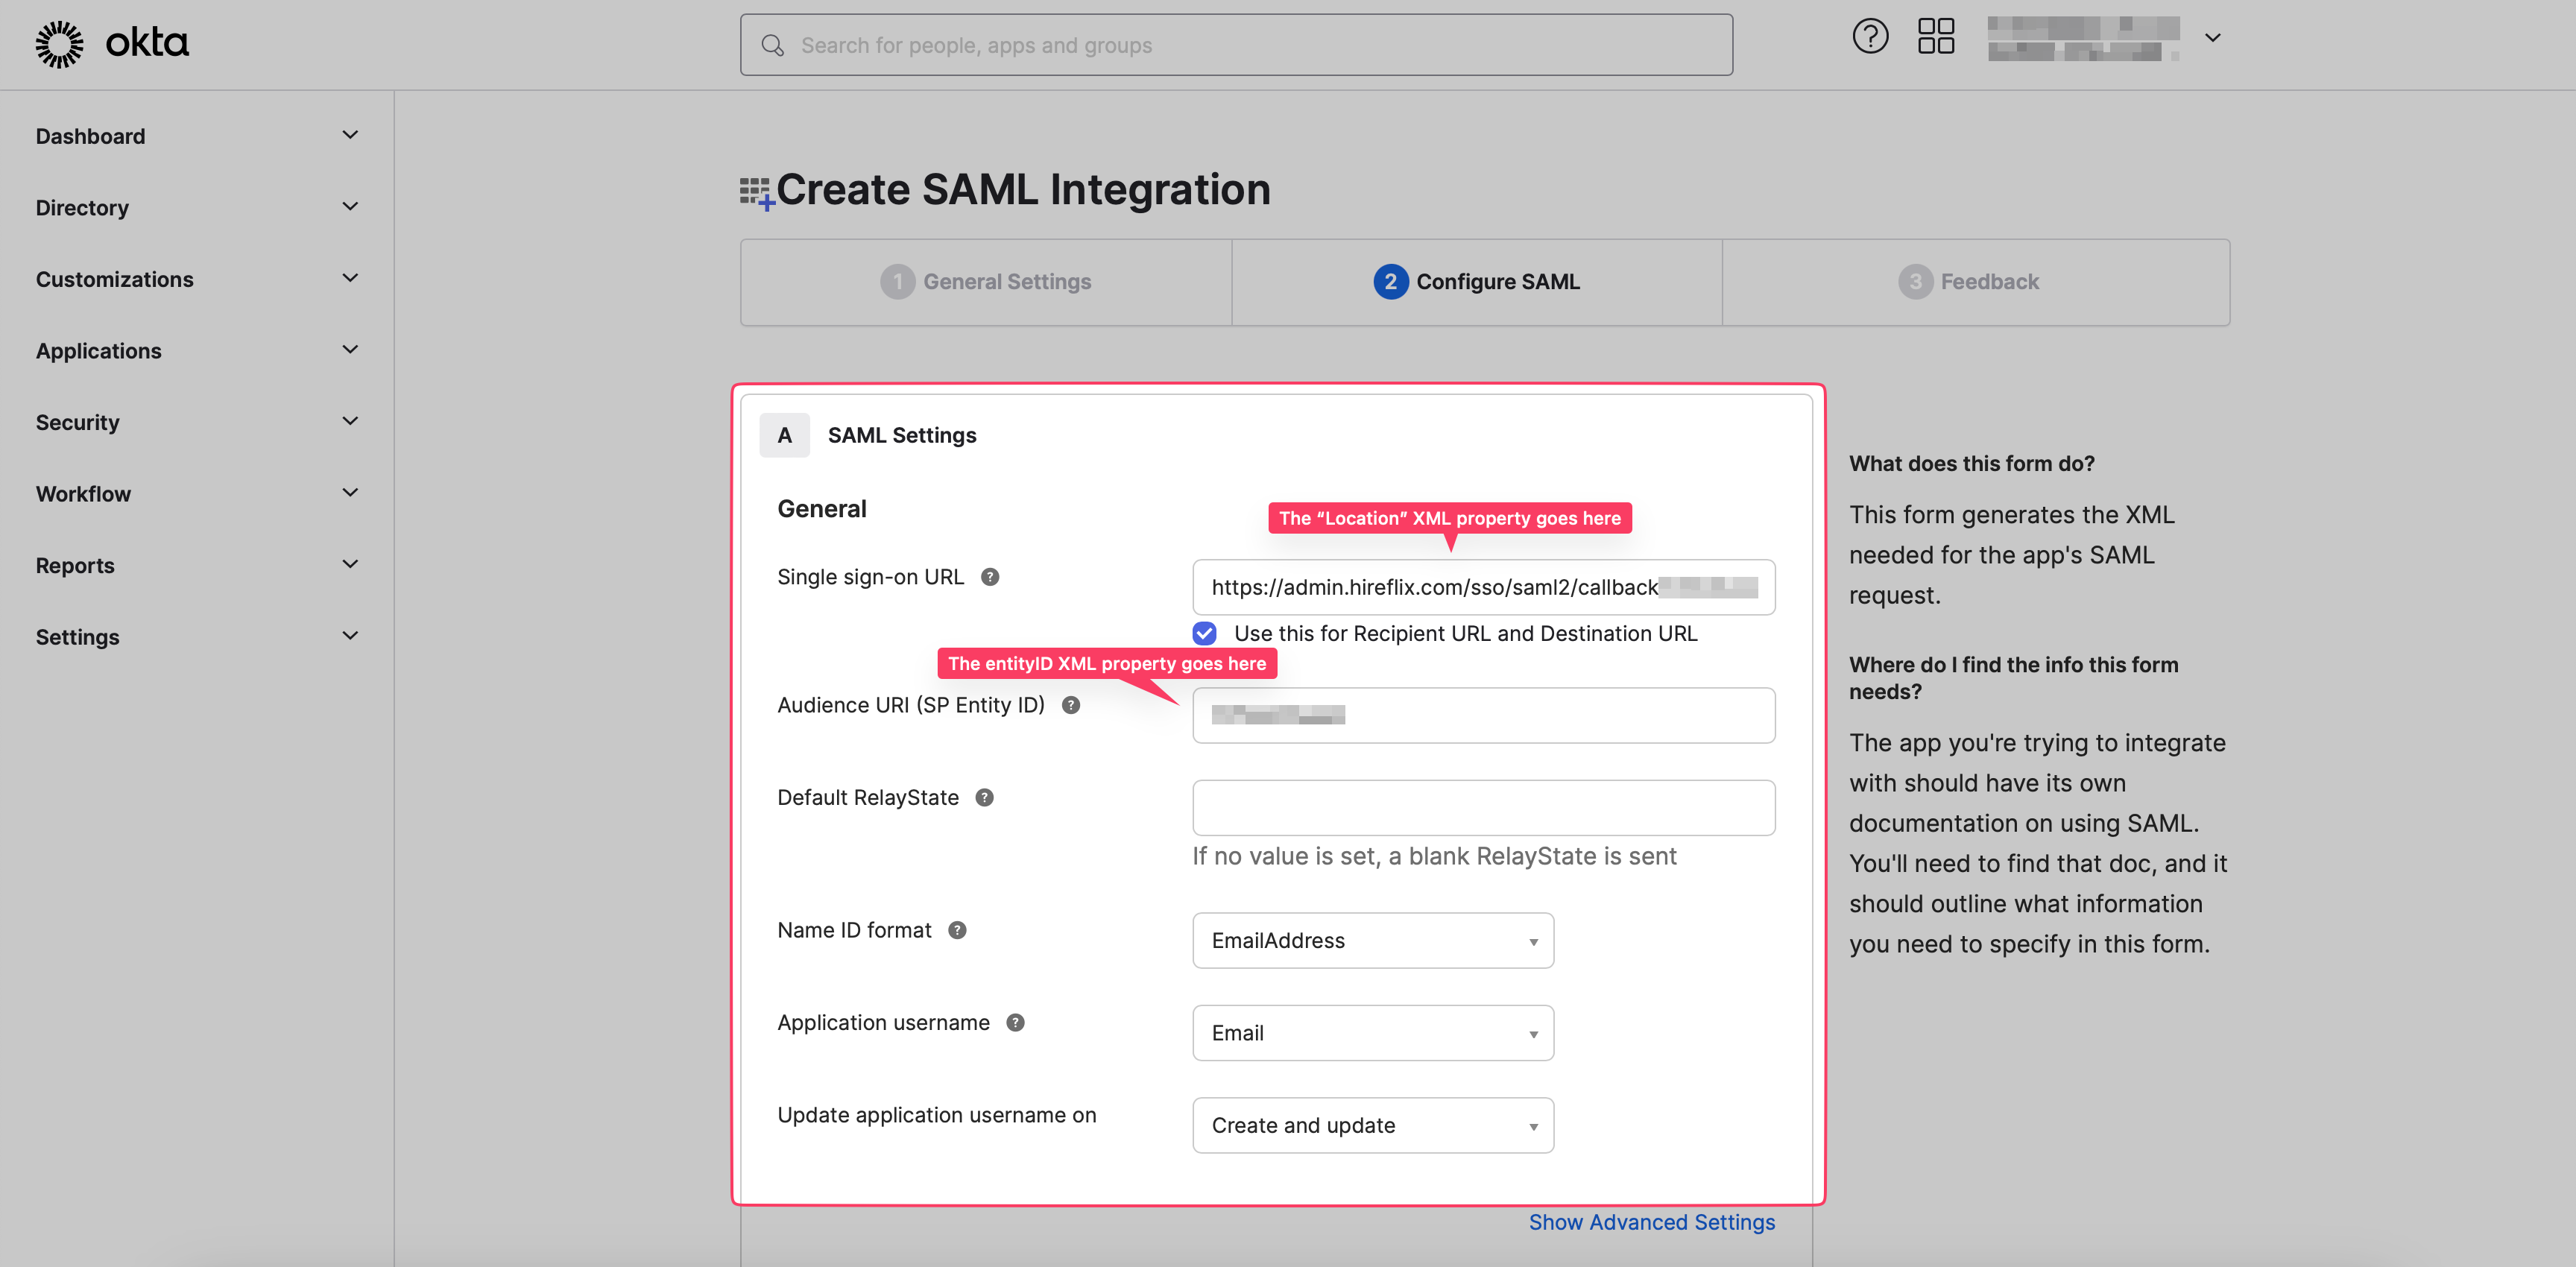The width and height of the screenshot is (2576, 1267).
Task: Open the help question mark icon in header
Action: [1870, 37]
